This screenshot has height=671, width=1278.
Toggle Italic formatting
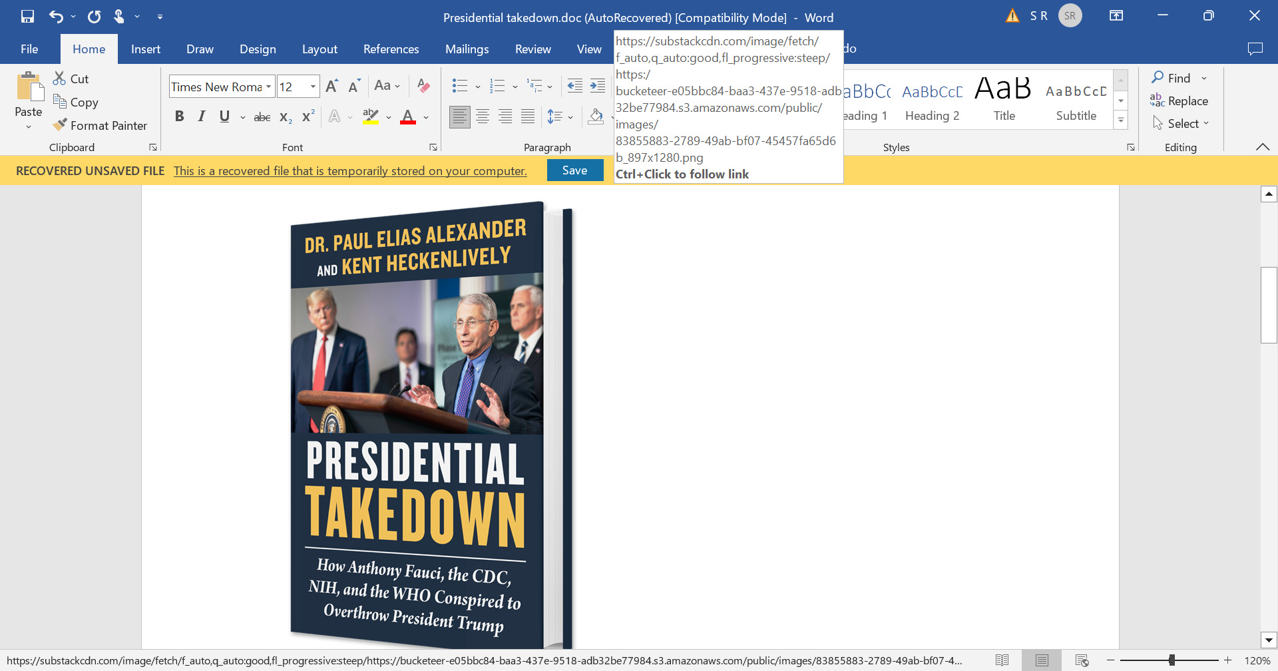click(202, 116)
